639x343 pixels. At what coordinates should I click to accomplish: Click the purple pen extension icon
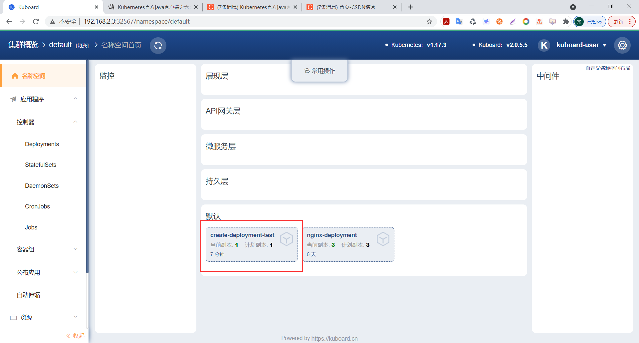(513, 22)
